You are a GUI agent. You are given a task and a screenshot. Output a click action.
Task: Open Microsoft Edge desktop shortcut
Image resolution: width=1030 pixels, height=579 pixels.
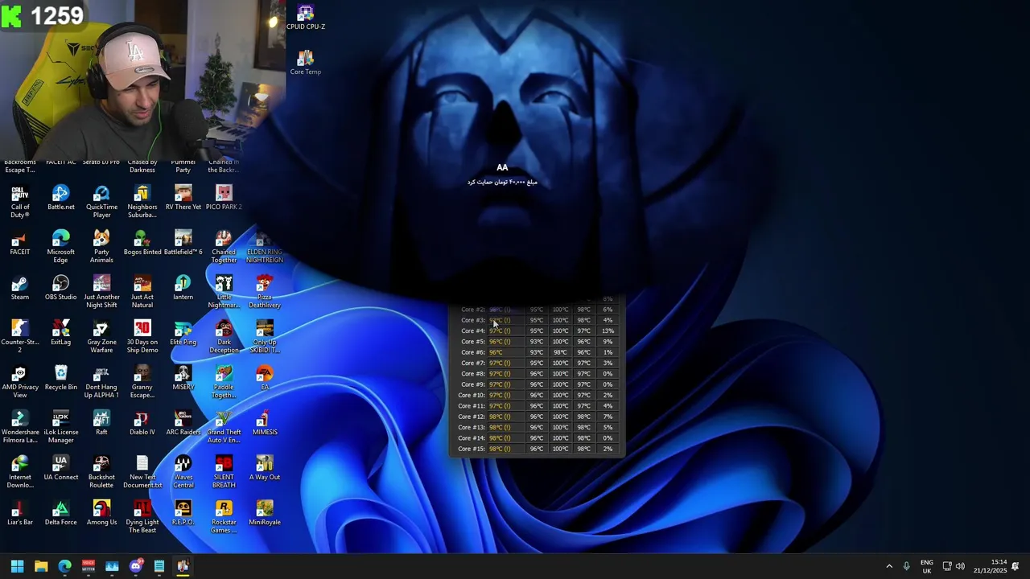[x=60, y=247]
